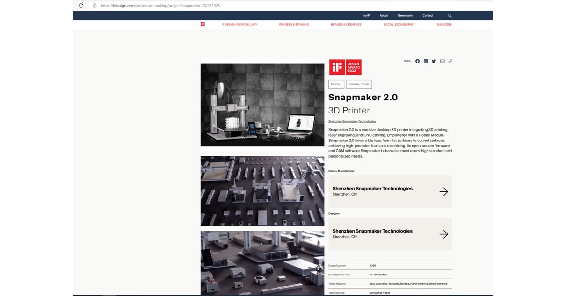Share the page by email envelope icon

click(x=442, y=61)
